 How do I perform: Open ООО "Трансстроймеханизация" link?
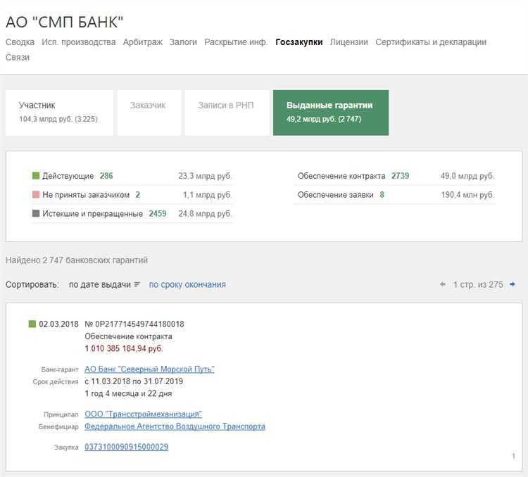(x=143, y=414)
